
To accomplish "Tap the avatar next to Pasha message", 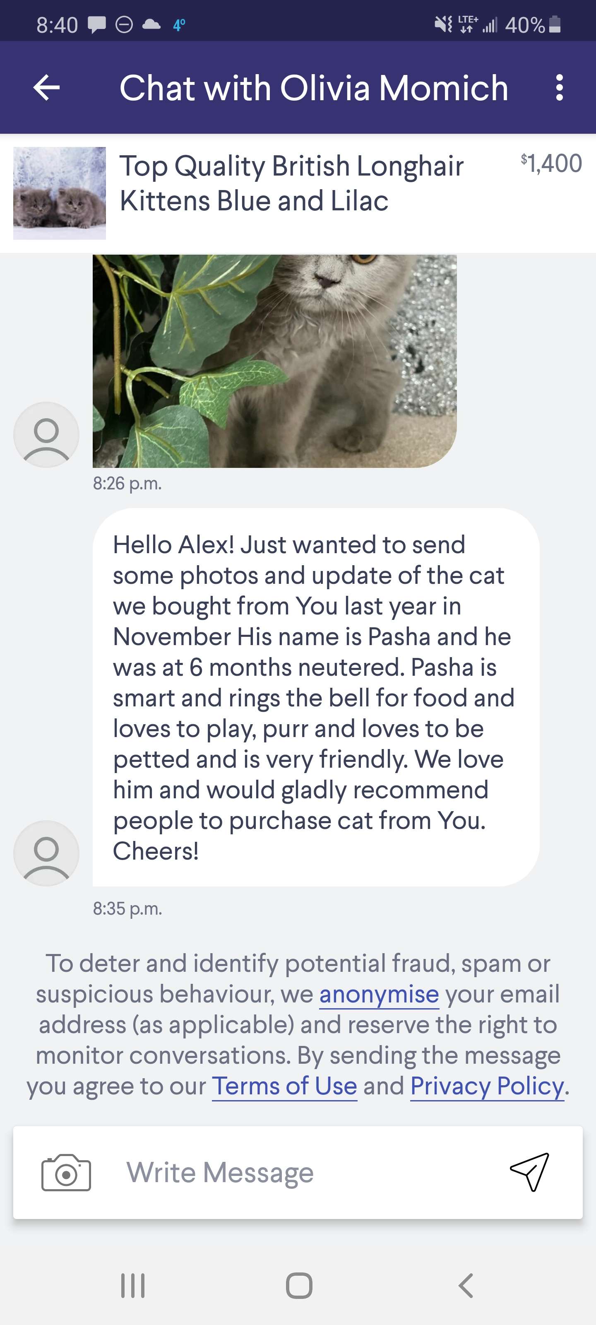I will [x=46, y=853].
